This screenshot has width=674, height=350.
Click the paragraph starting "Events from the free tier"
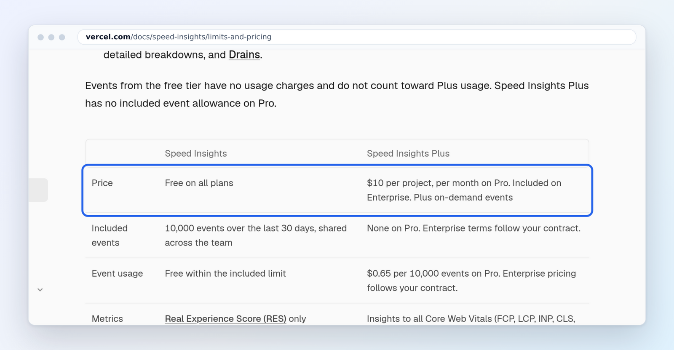point(337,94)
